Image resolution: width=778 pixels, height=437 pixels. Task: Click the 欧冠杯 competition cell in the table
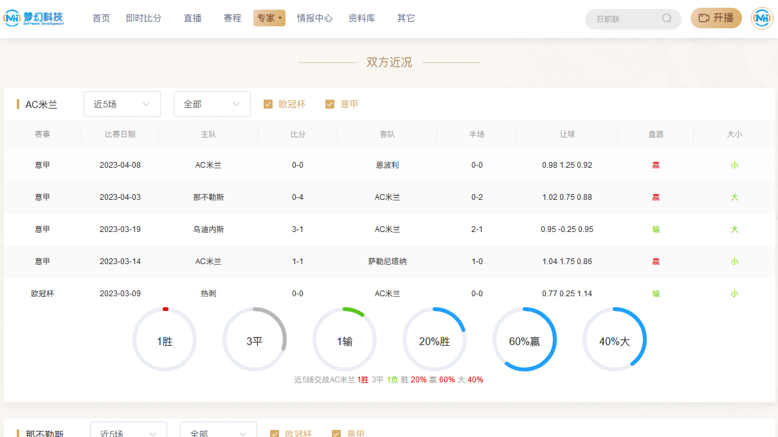point(42,294)
